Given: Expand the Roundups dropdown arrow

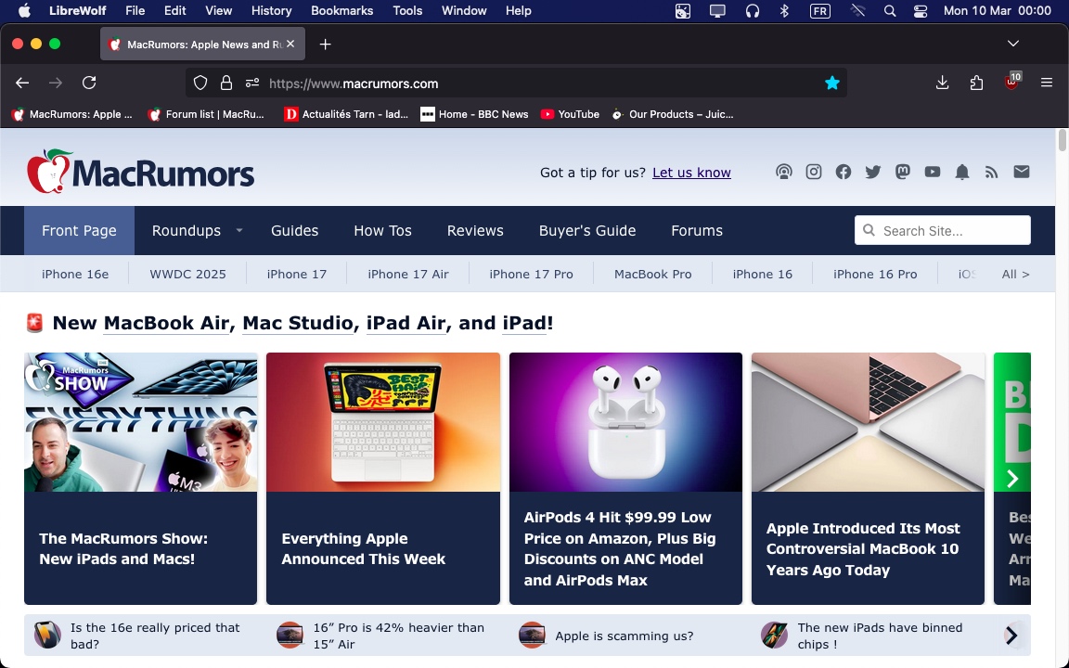Looking at the screenshot, I should click(x=239, y=230).
